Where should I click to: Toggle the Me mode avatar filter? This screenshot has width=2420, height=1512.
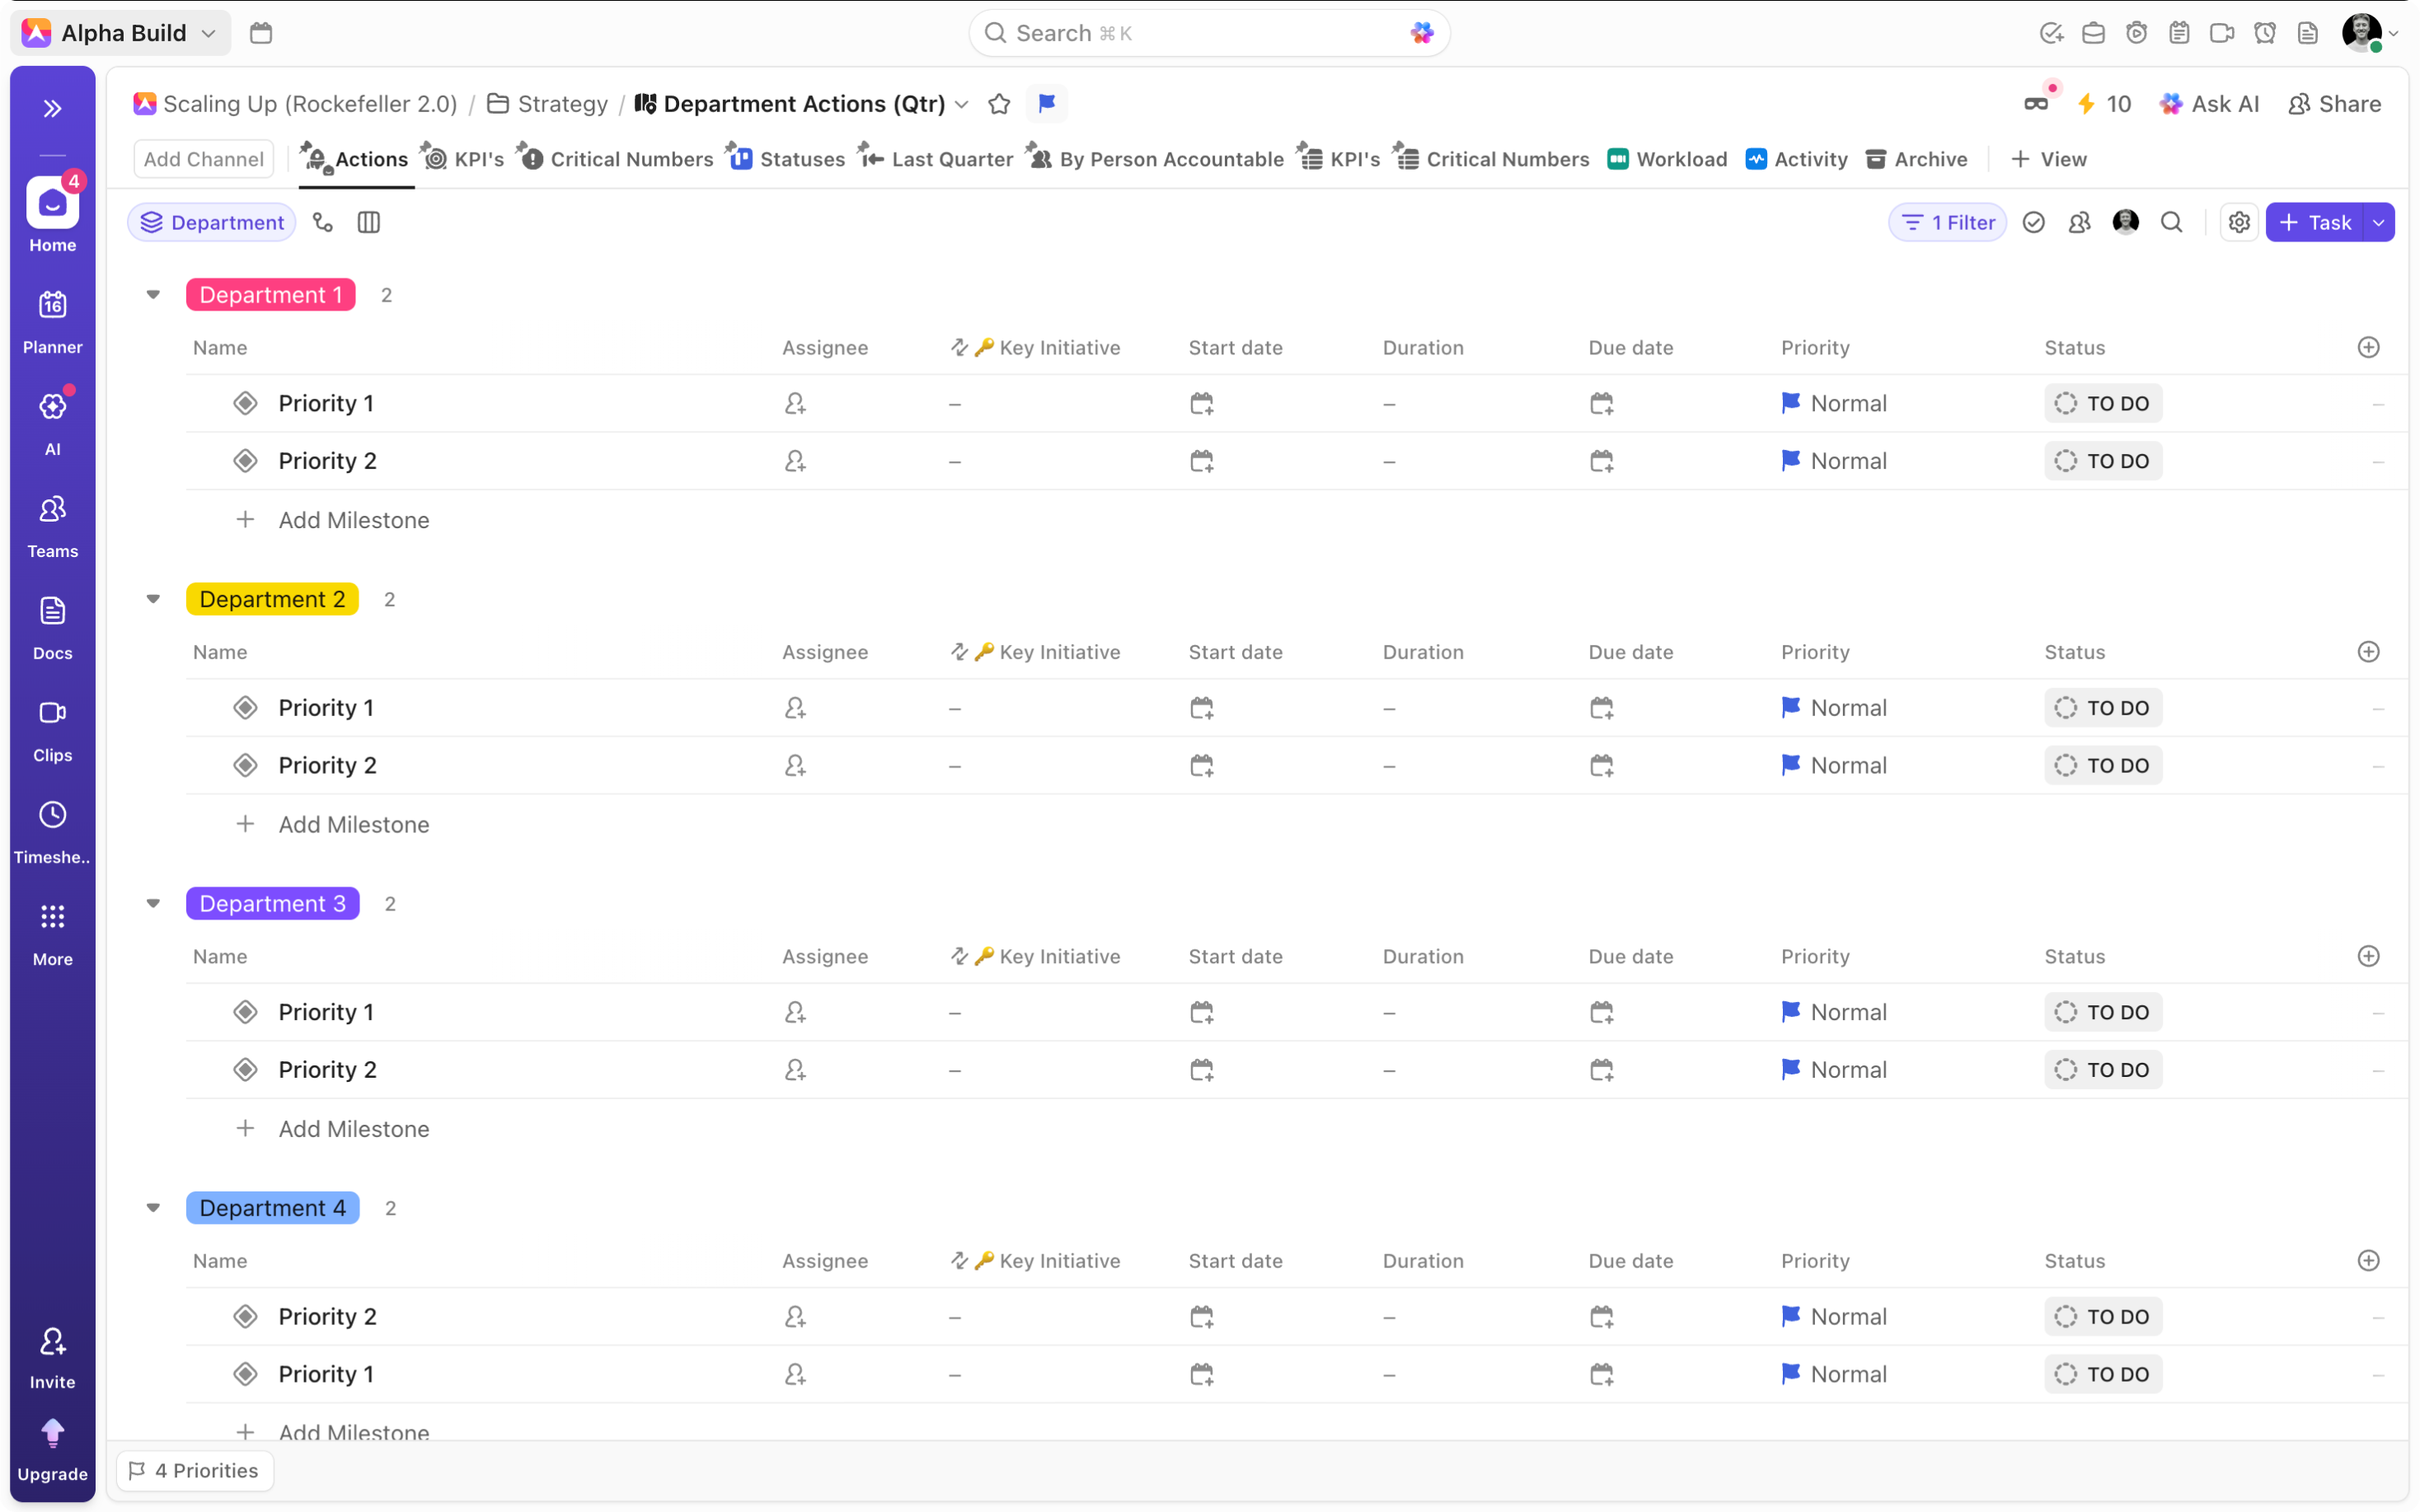click(x=2125, y=222)
